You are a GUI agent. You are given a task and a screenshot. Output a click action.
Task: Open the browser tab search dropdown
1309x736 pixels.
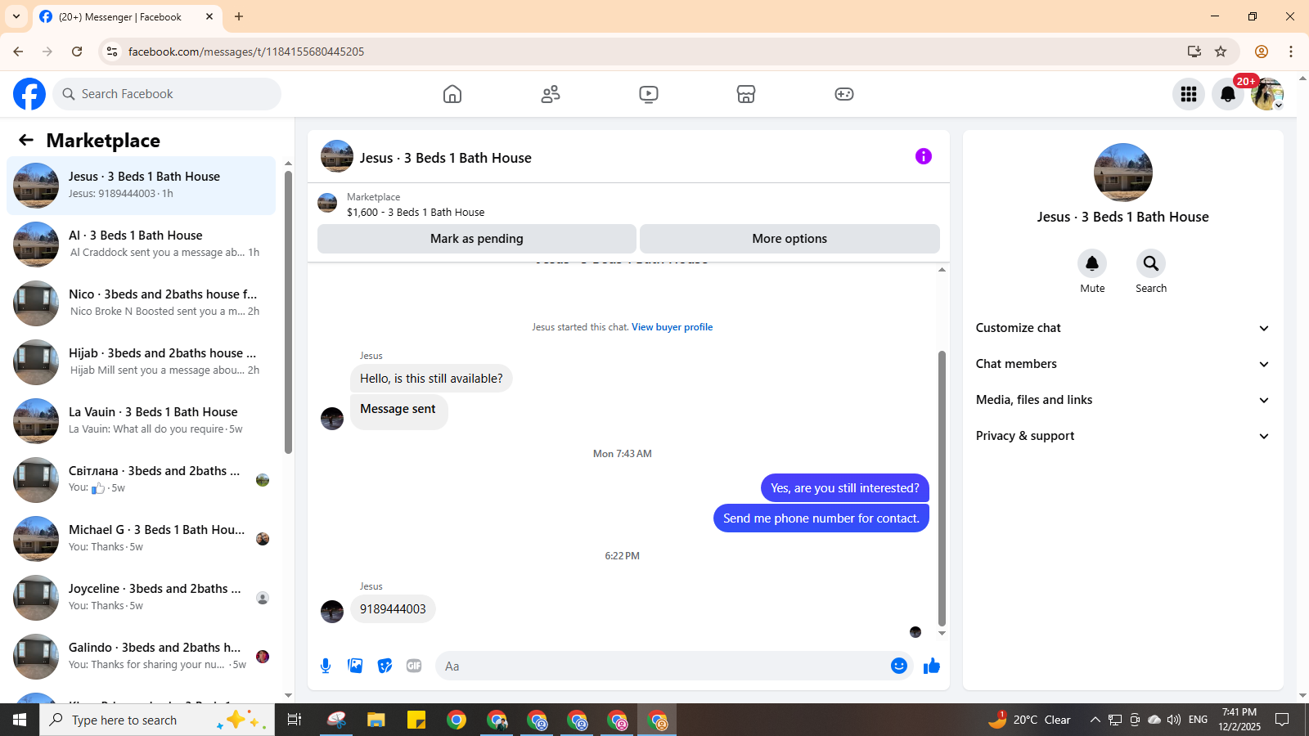16,16
